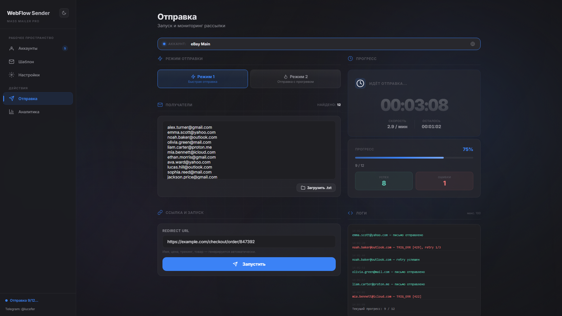
Task: Click the Логи code brackets icon
Action: click(x=350, y=213)
